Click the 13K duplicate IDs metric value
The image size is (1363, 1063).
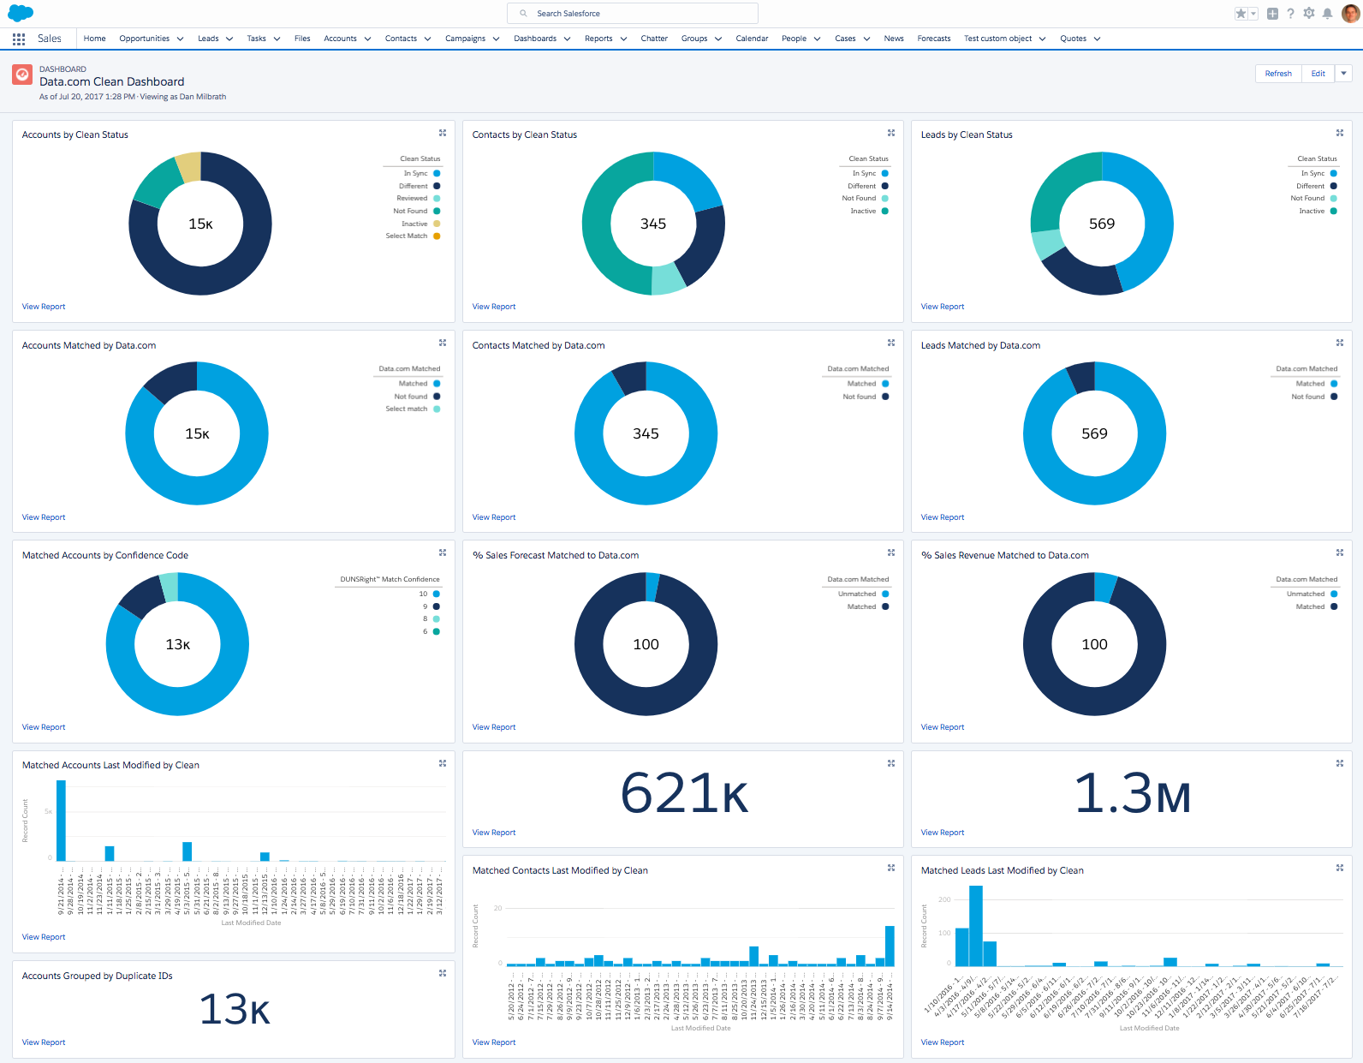coord(235,1009)
